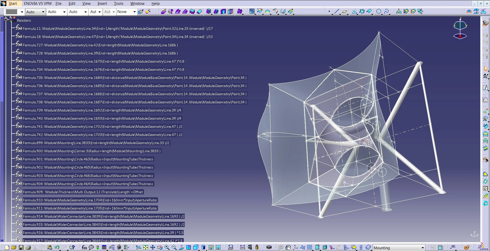Click the Open file folder icon
Image resolution: width=490 pixels, height=251 pixels.
[14, 247]
